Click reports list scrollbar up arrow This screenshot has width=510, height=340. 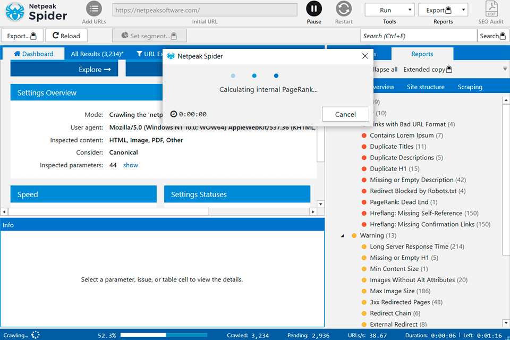pyautogui.click(x=506, y=100)
